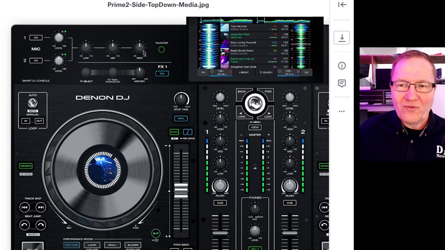Open the file info panel
This screenshot has height=250, width=445.
tap(342, 66)
